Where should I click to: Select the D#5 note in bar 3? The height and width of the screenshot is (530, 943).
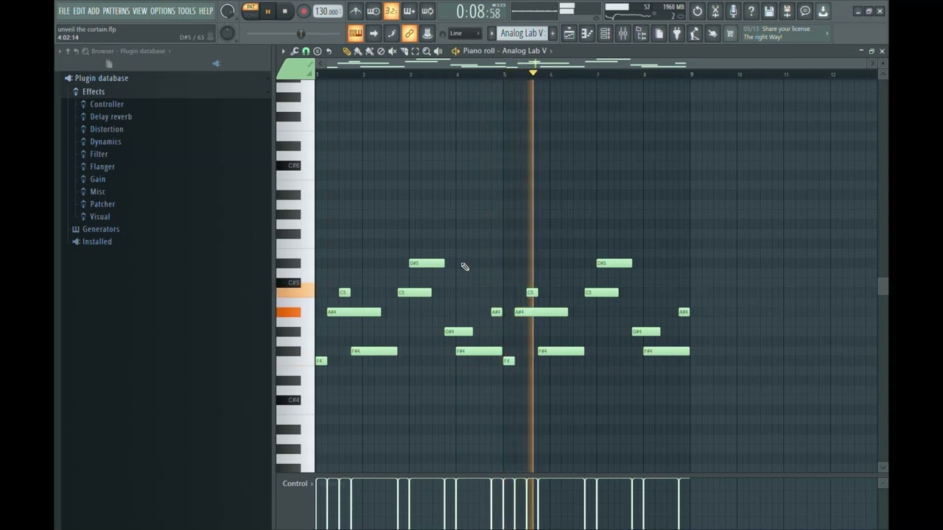[x=427, y=263]
